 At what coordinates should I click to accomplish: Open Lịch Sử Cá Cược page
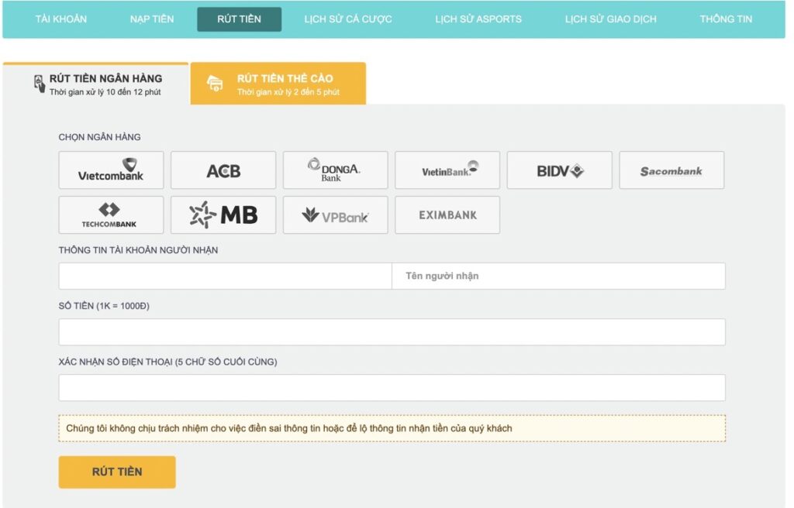pyautogui.click(x=348, y=19)
